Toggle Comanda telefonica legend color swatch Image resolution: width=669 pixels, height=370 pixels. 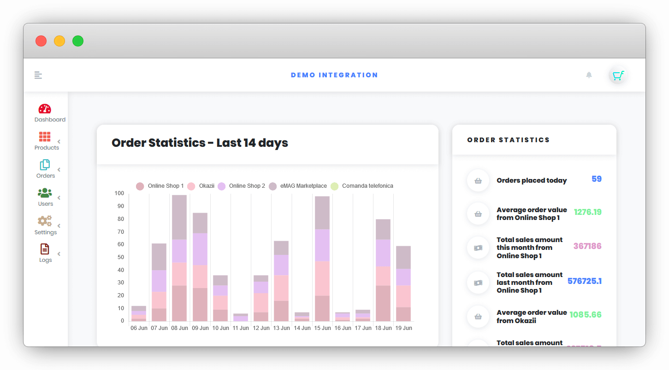[335, 186]
